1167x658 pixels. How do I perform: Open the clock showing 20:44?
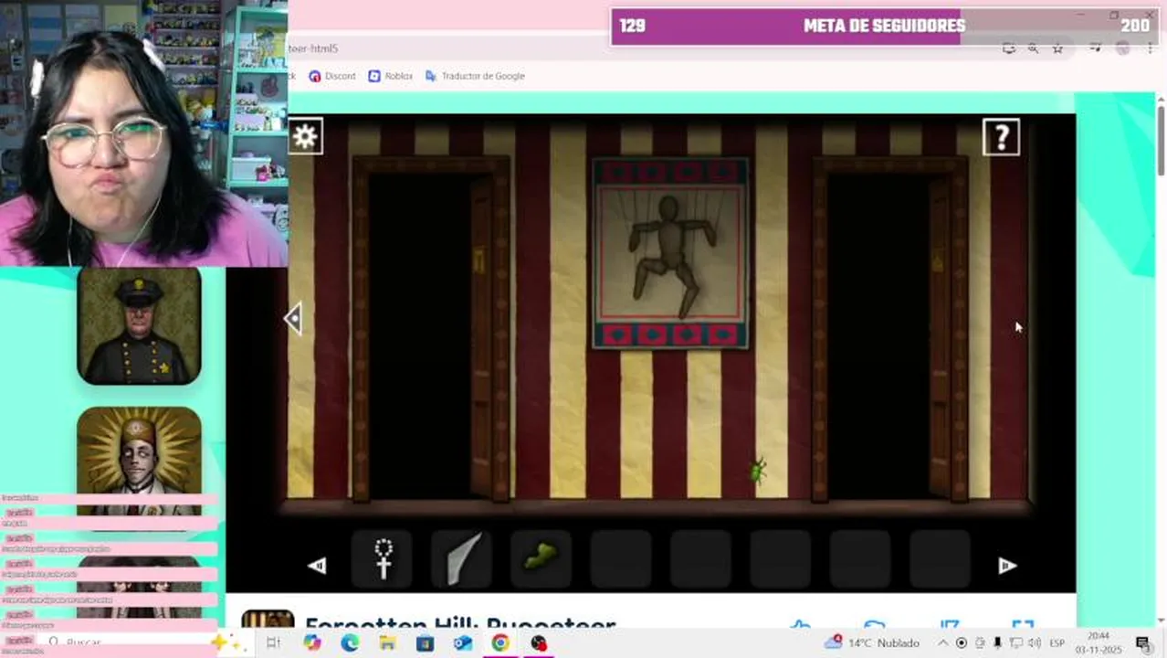(1099, 642)
